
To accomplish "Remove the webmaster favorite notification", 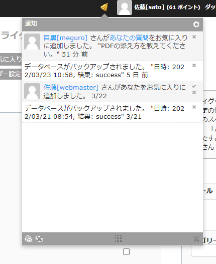I will tap(194, 92).
